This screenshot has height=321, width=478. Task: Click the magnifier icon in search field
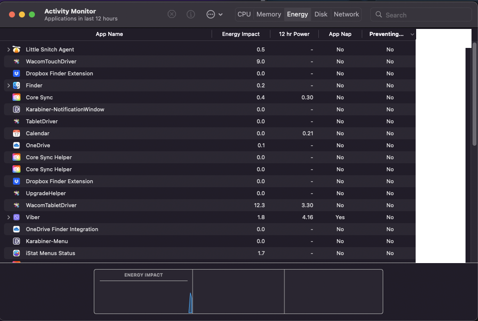pyautogui.click(x=379, y=14)
